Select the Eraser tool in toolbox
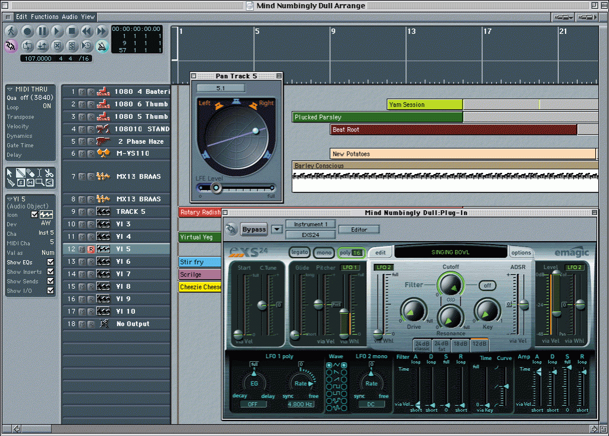This screenshot has height=436, width=609. point(30,173)
